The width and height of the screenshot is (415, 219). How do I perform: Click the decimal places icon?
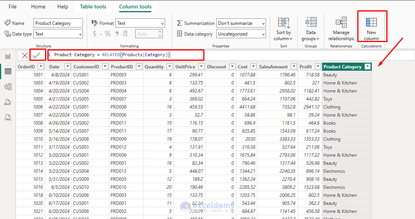coord(125,34)
